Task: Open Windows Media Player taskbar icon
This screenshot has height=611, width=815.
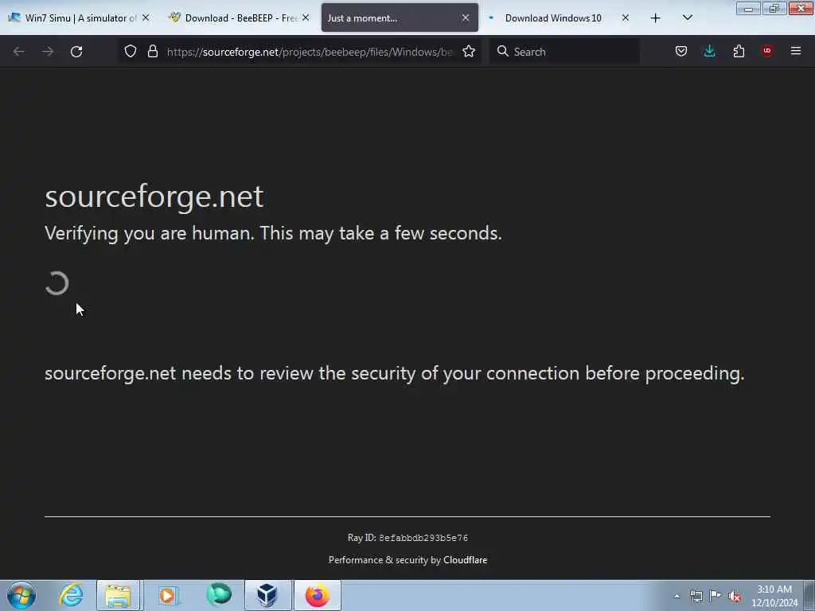Action: pyautogui.click(x=167, y=595)
